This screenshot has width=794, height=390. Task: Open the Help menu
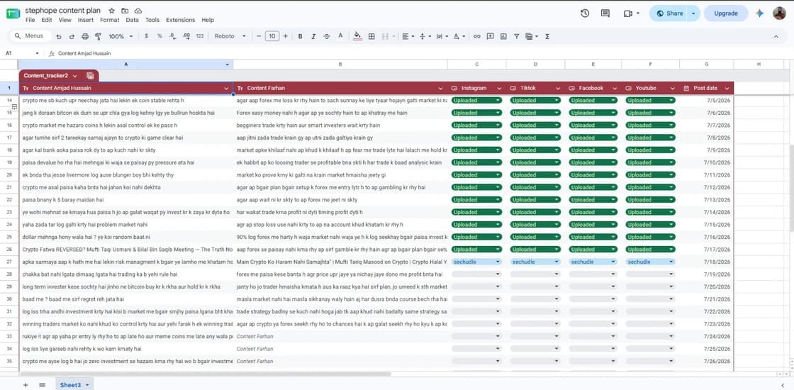point(208,21)
